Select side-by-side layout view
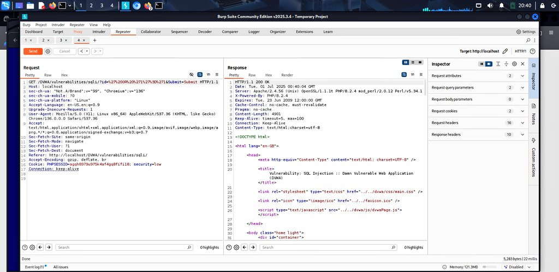This screenshot has width=559, height=272. 406,62
